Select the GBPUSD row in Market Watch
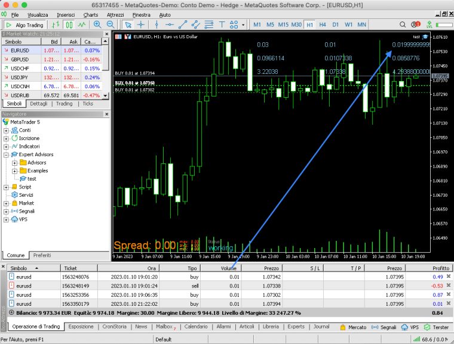 (52, 59)
